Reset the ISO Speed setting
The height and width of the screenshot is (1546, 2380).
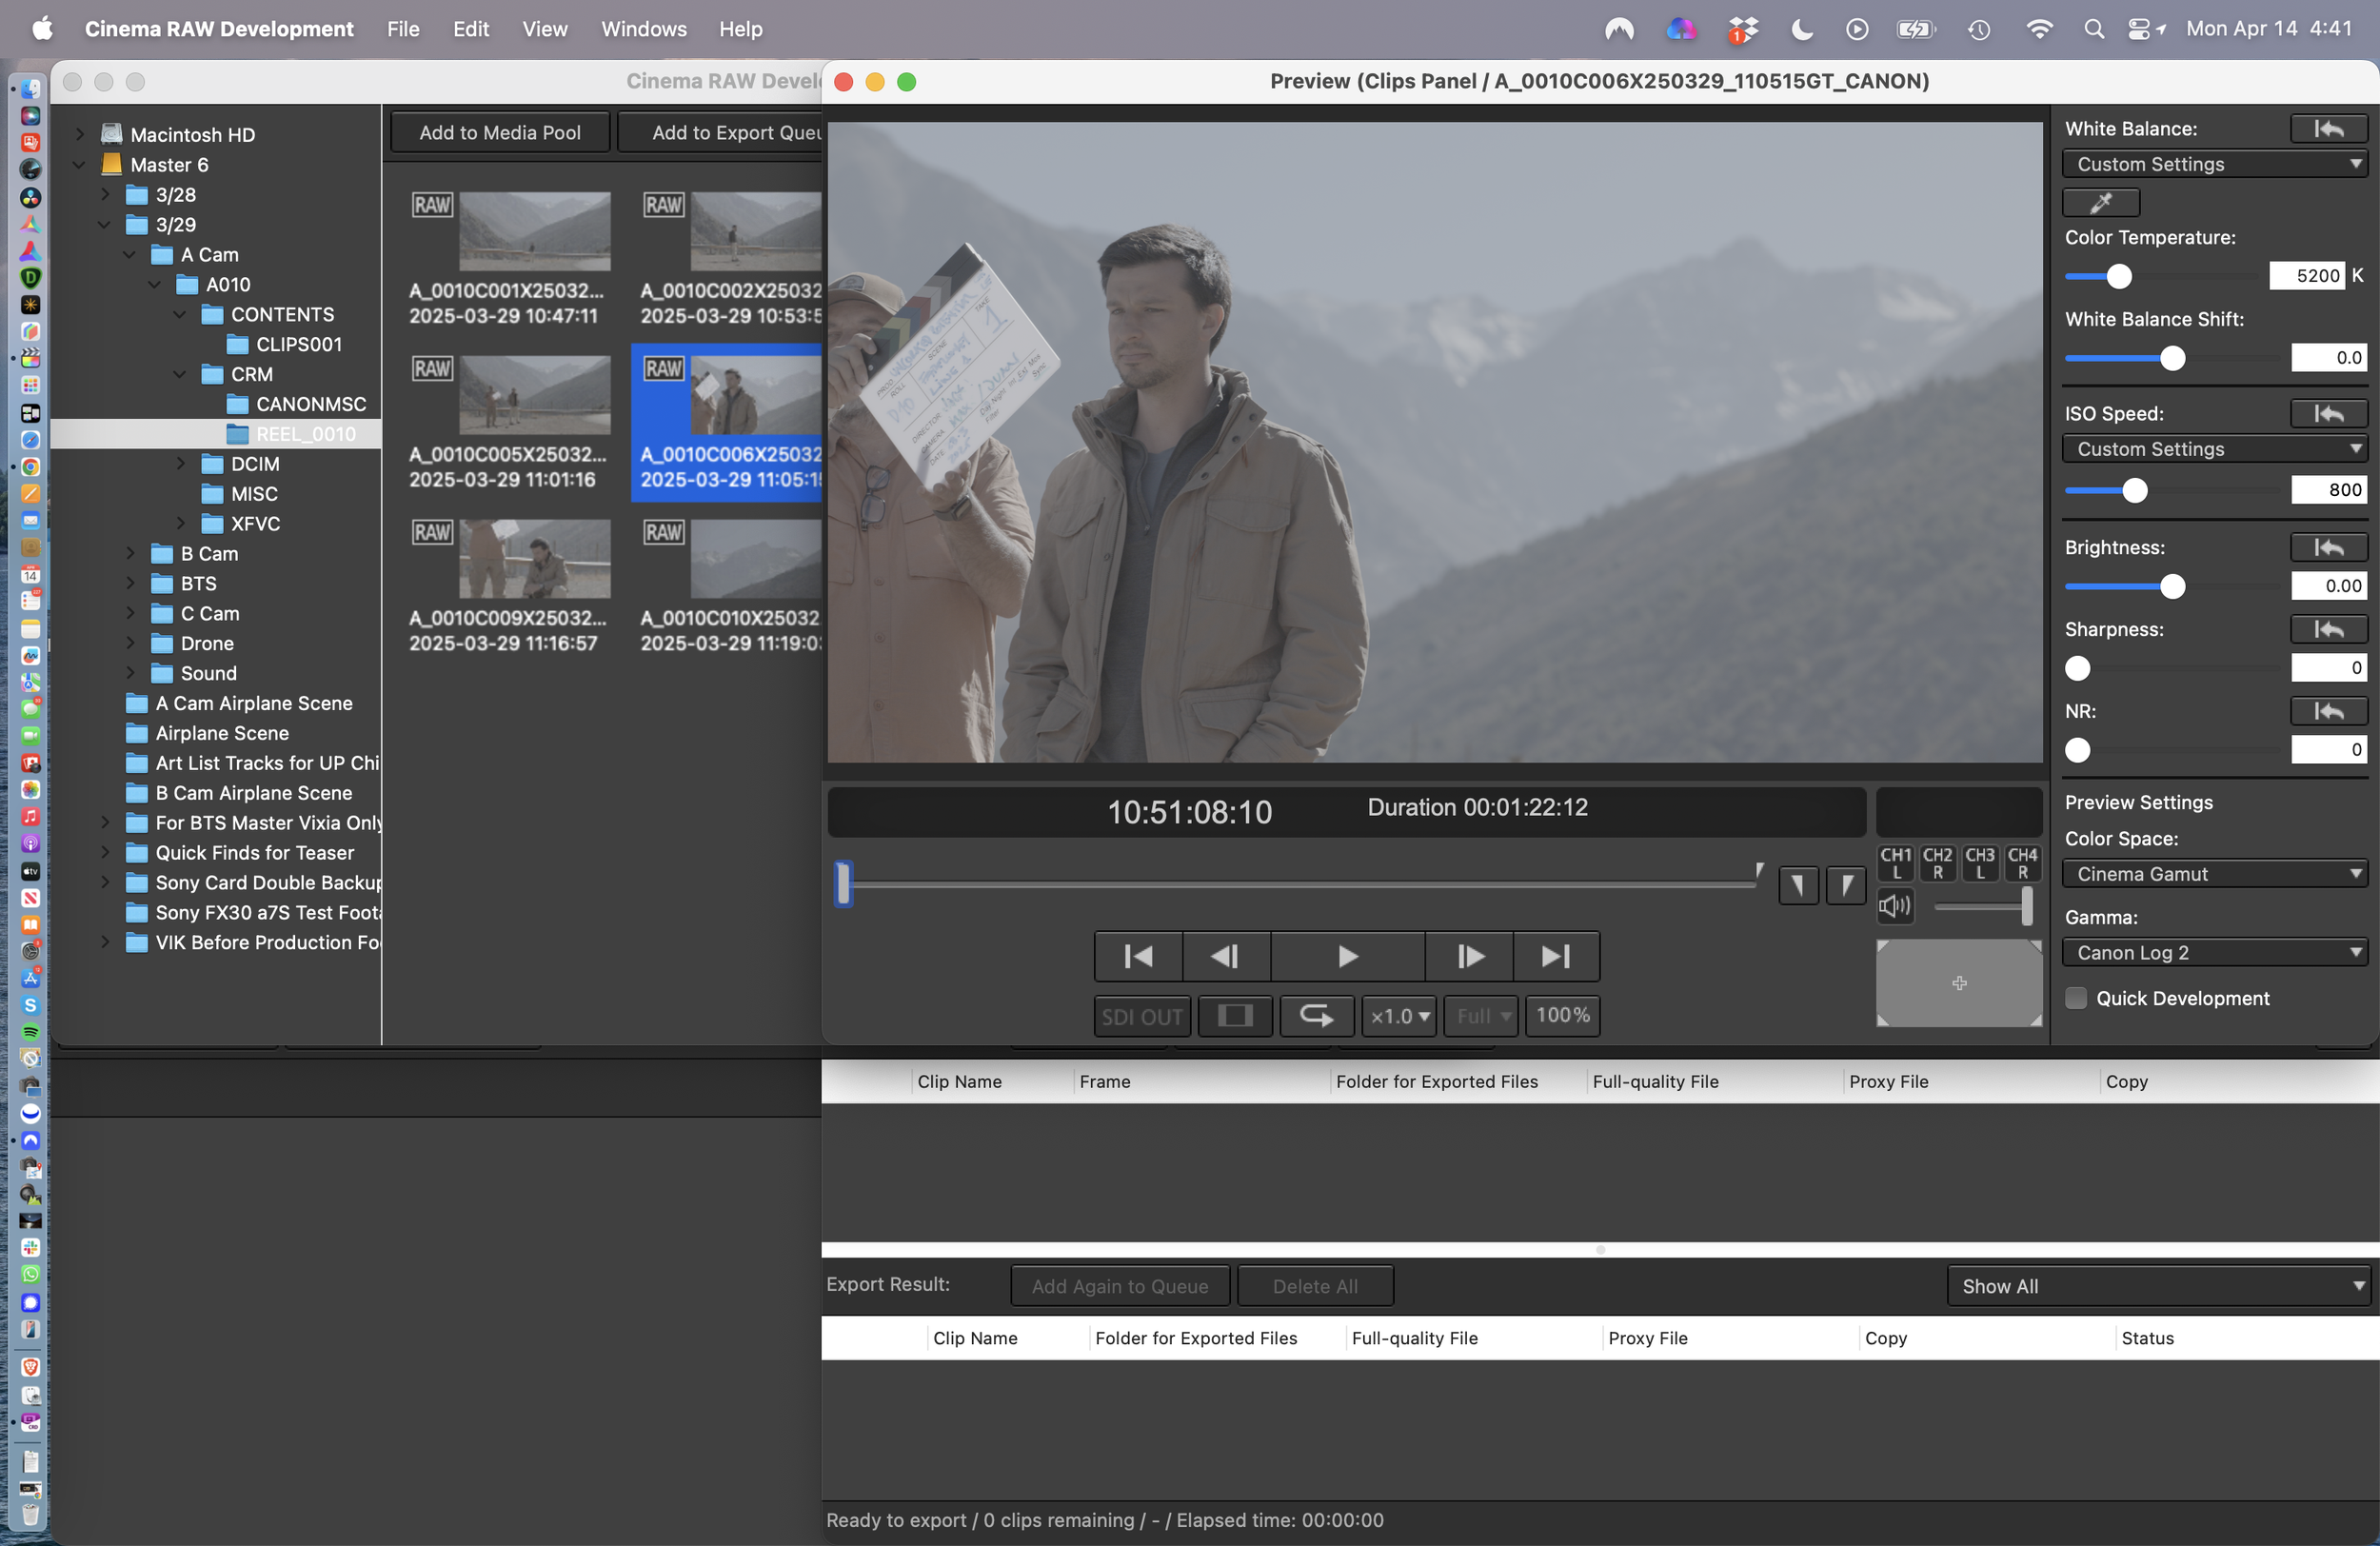(2328, 414)
